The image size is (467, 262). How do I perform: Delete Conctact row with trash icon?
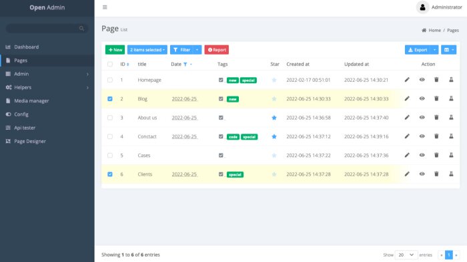pos(436,136)
